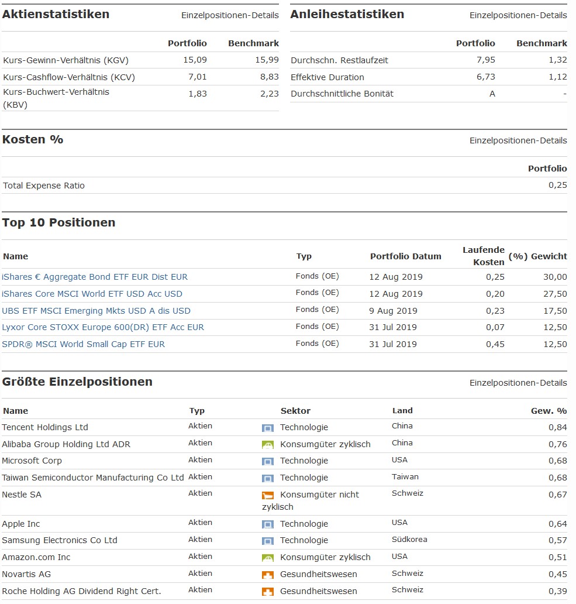Open Lyxor Core STOXX Europe 600 link

[x=103, y=327]
